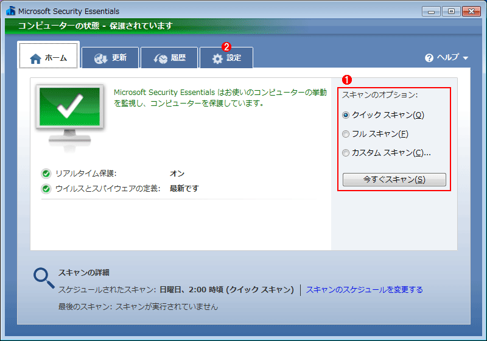Screen dimensions: 487x341
Task: Click the green protected monitor icon
Action: 70,117
